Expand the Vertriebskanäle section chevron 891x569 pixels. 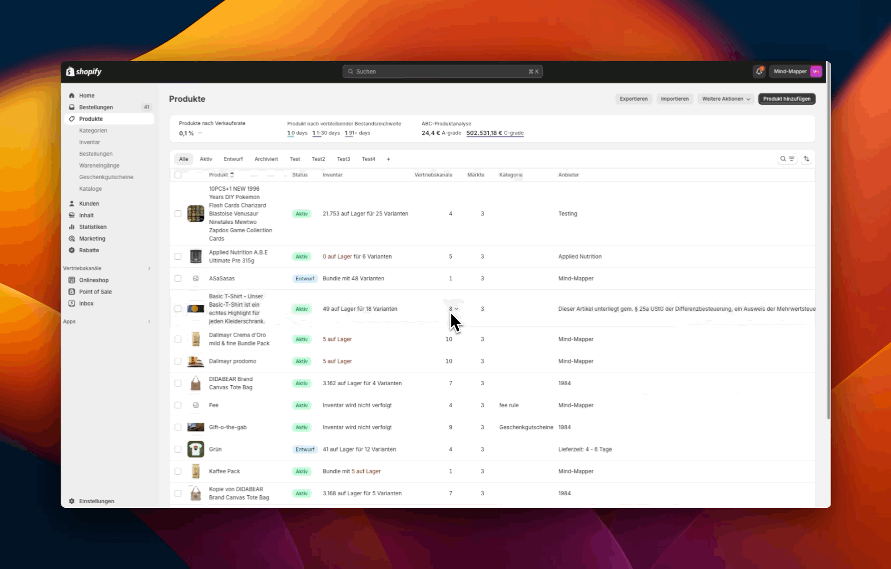pos(149,268)
